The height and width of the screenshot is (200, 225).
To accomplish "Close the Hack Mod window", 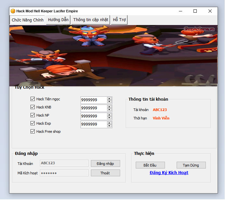I will click(210, 11).
